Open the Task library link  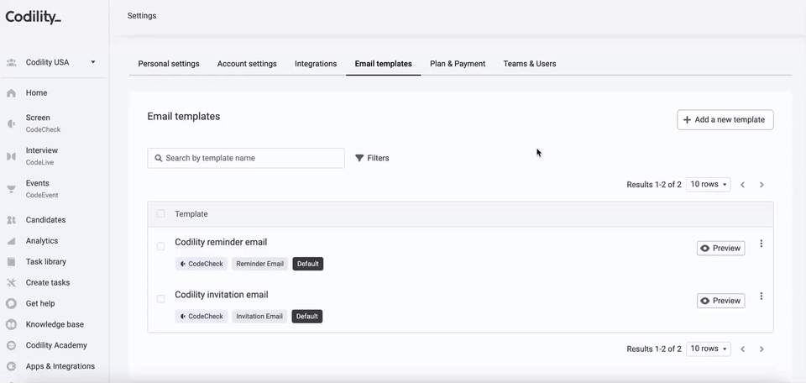pyautogui.click(x=45, y=262)
